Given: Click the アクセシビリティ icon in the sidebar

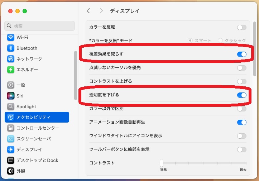Looking at the screenshot, I should 11,117.
